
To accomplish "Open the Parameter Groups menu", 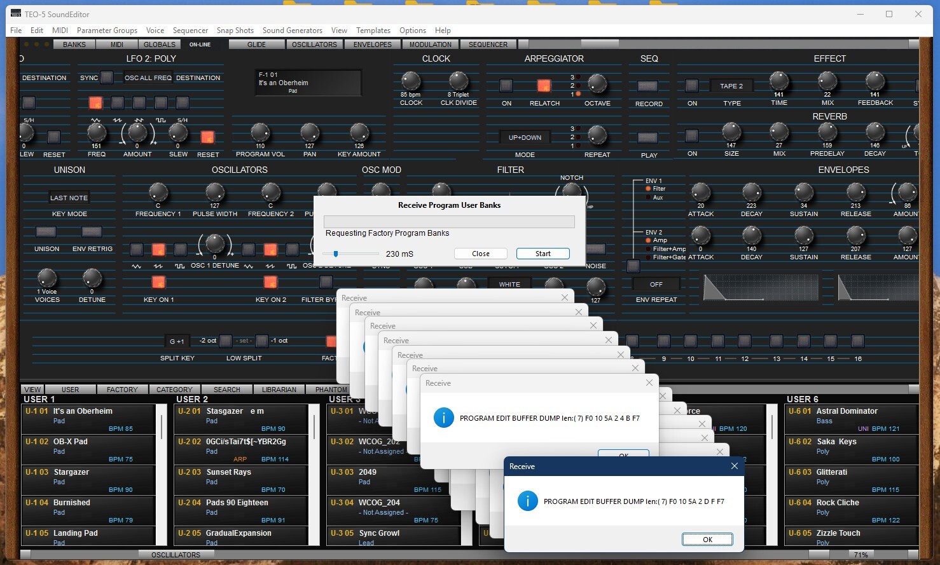I will tap(107, 31).
